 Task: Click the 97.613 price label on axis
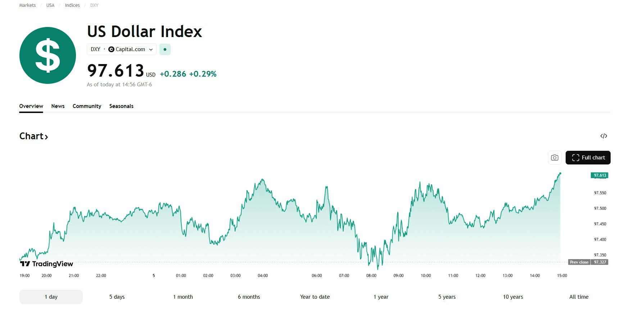tap(599, 175)
